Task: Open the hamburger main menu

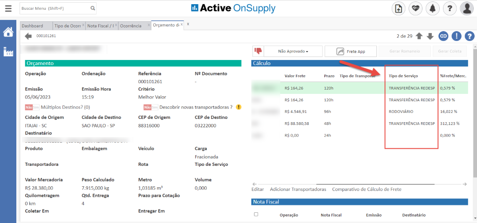Action: [x=8, y=8]
